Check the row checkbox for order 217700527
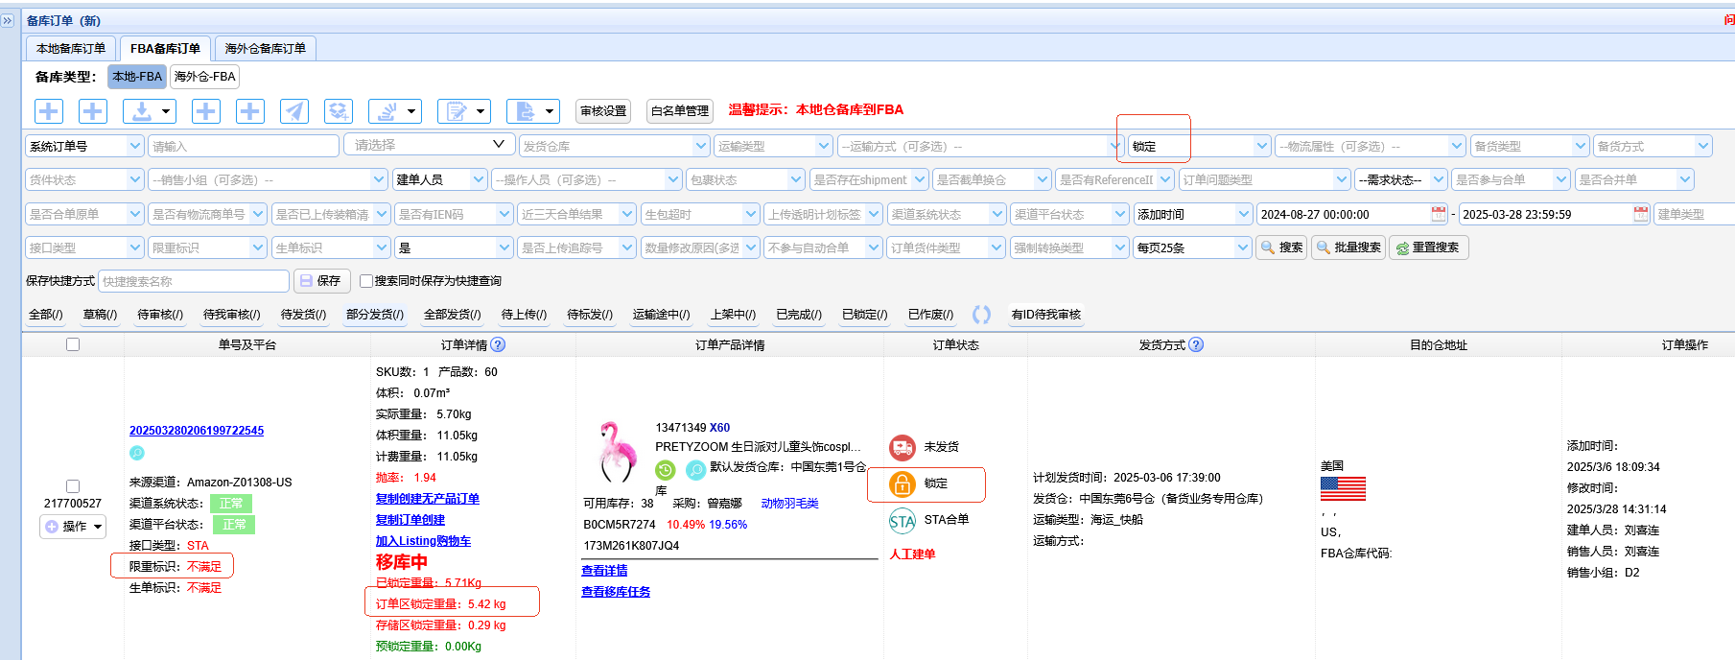Viewport: 1735px width, 660px height. tap(73, 486)
